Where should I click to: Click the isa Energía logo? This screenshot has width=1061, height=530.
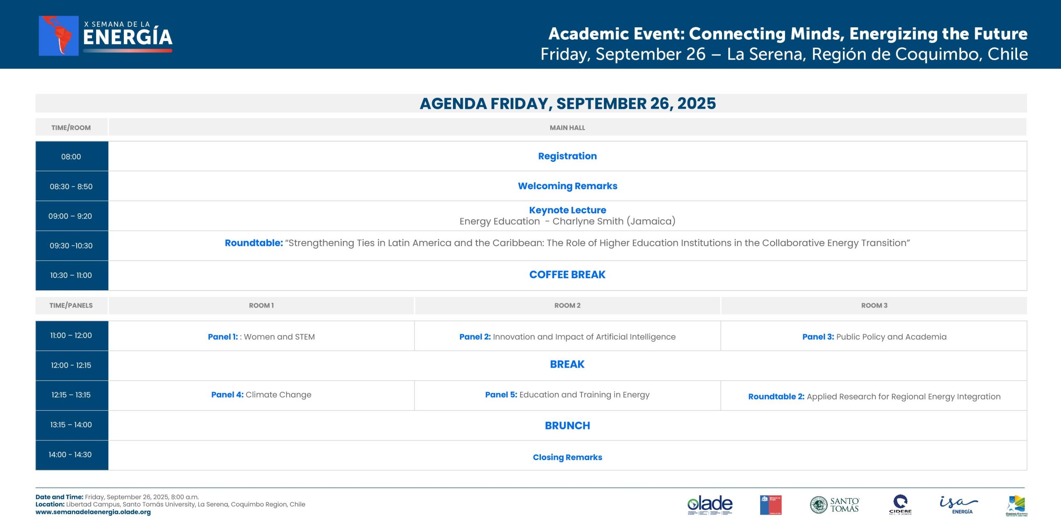point(959,505)
